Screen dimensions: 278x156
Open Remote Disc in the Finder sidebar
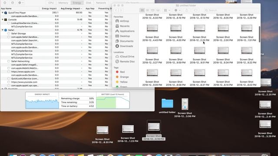tap(127, 62)
